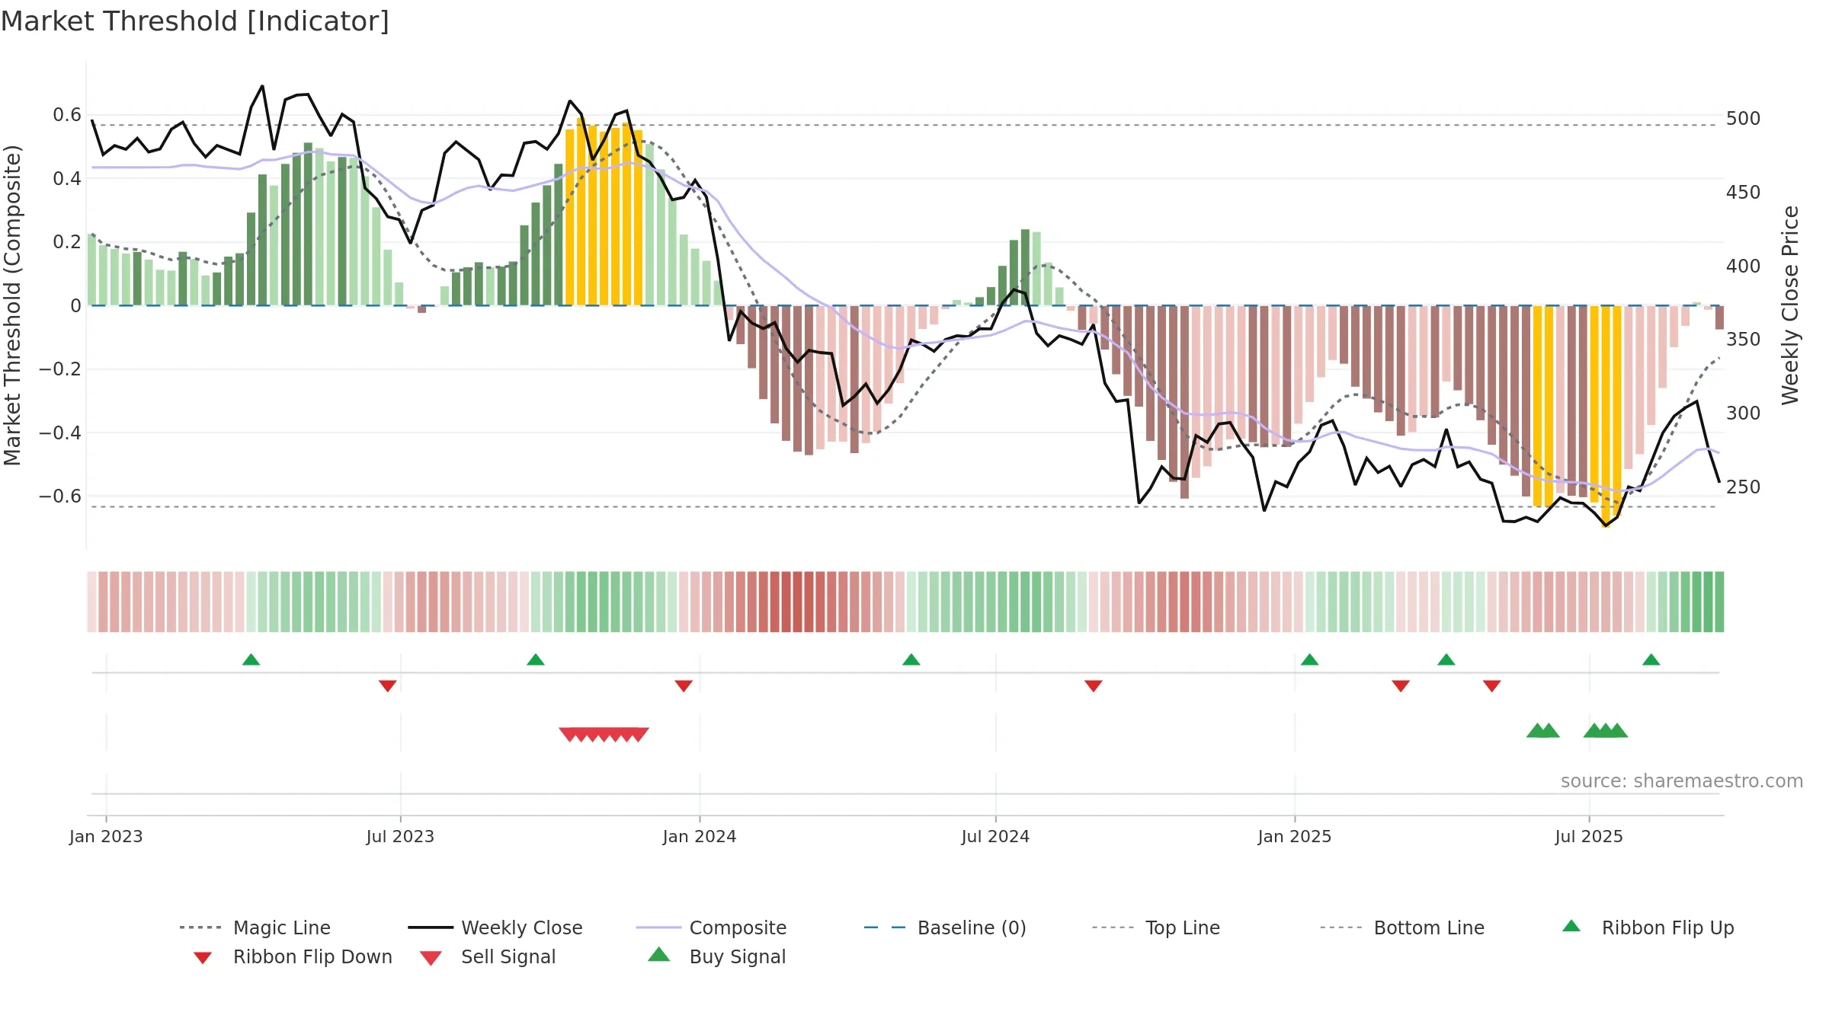Image resolution: width=1829 pixels, height=1028 pixels.
Task: Toggle the Ribbon Flip Up legend entry
Action: (1648, 927)
